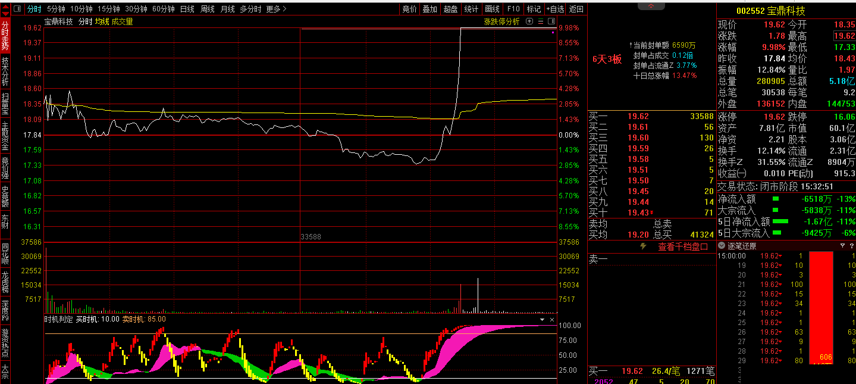Click the exclamation info icon beside 当前封单额
856x384 pixels.
point(630,45)
